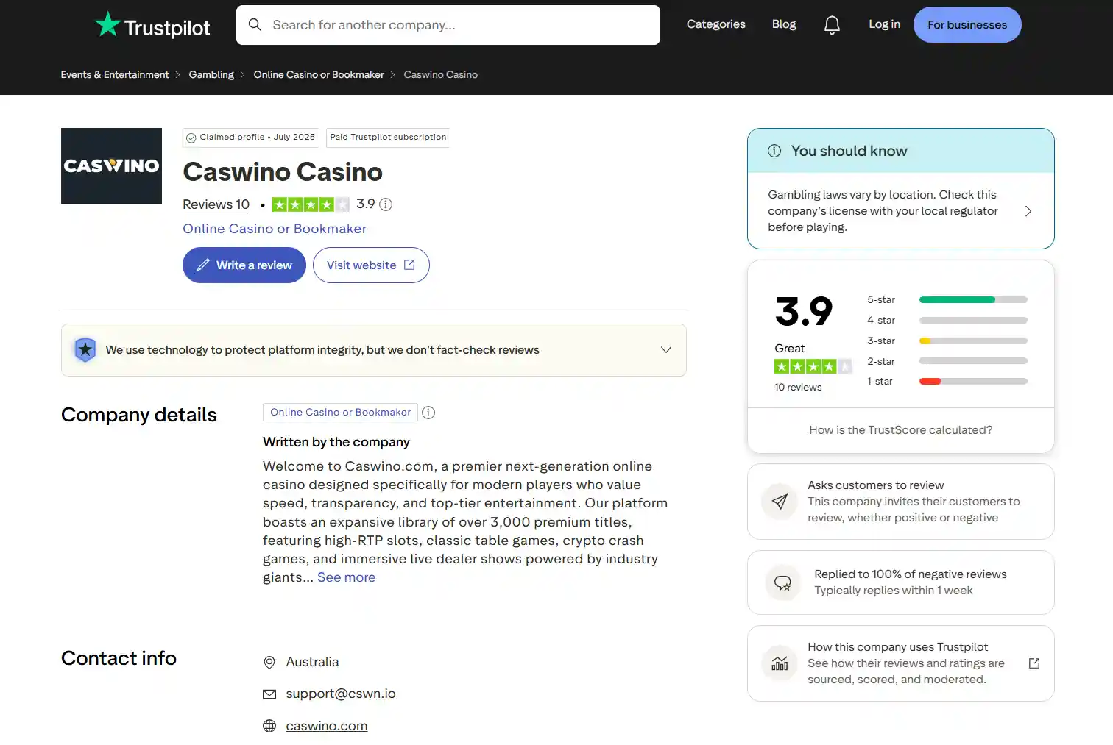Click the Caswino Casino logo thumbnail
Viewport: 1113px width, 745px height.
[111, 165]
